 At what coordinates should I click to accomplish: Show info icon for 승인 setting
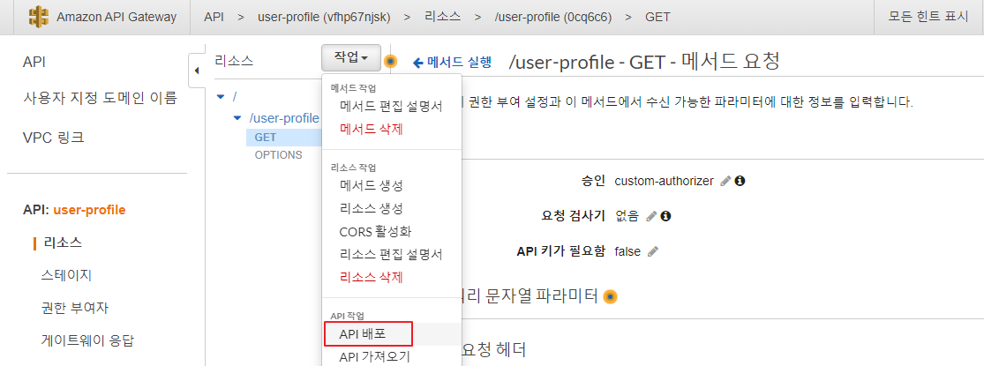pyautogui.click(x=740, y=181)
